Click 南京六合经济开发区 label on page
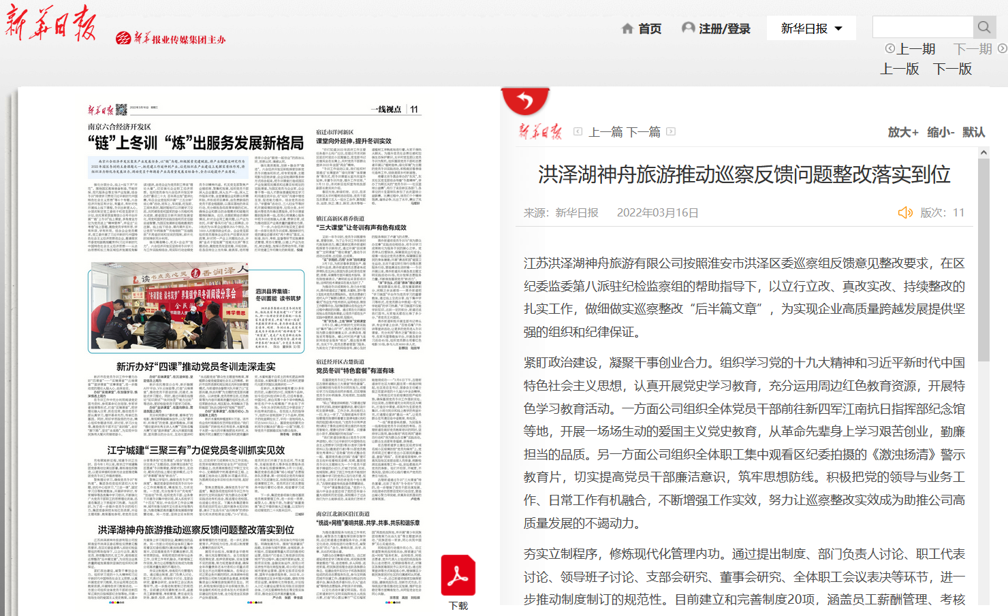Screen dimensions: 1008x616 pyautogui.click(x=119, y=127)
